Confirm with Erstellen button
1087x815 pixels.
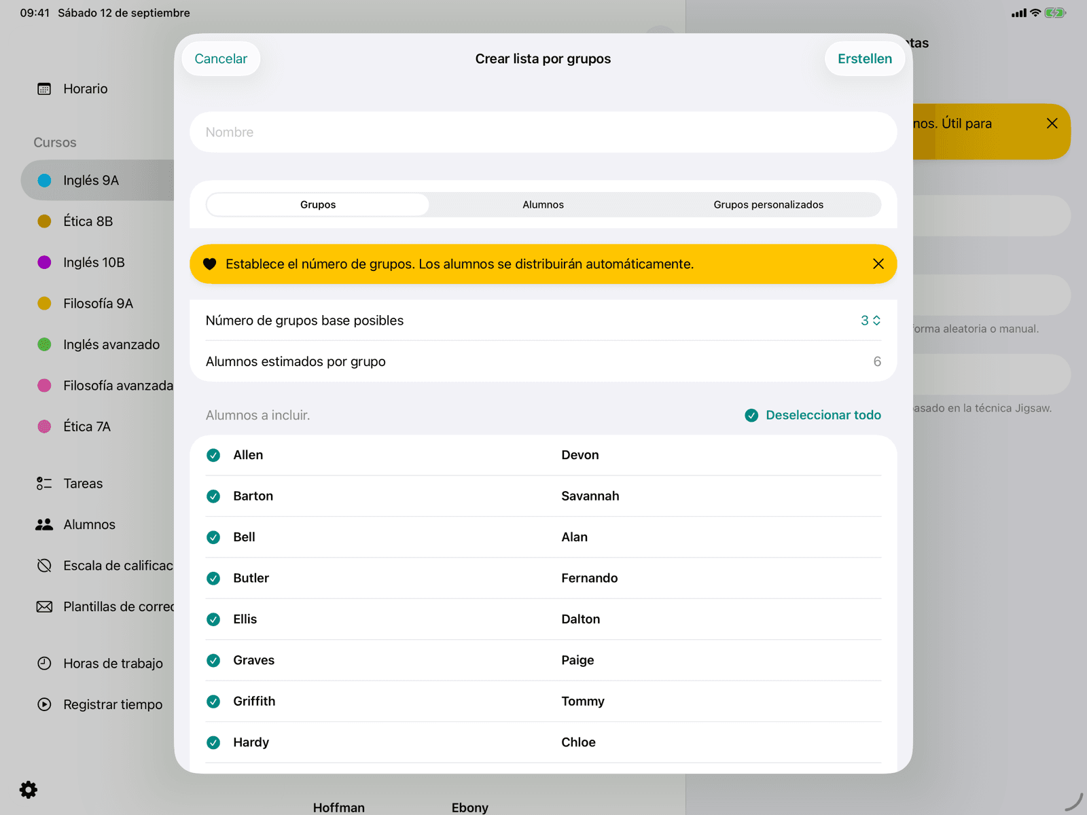(865, 58)
